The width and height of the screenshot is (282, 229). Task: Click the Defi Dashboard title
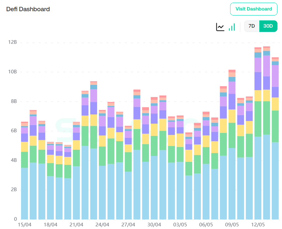(28, 9)
